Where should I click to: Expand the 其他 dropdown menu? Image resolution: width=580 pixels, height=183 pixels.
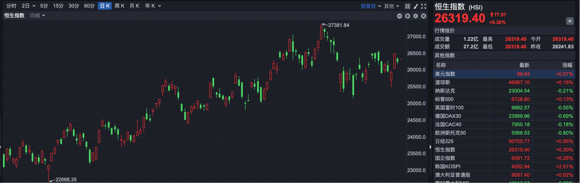(391, 6)
